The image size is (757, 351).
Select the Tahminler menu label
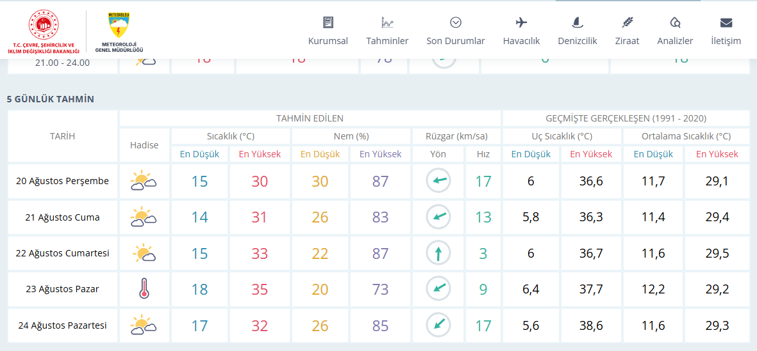[388, 41]
